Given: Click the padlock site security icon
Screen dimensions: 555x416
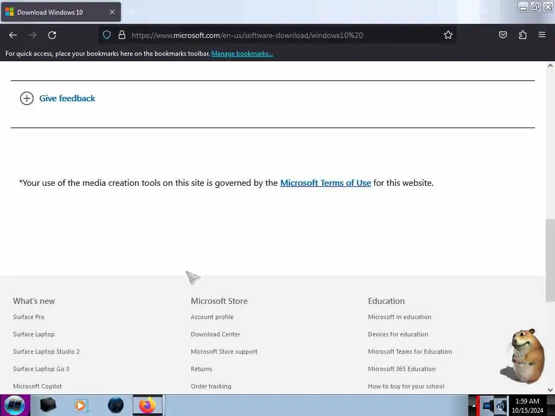Looking at the screenshot, I should click(122, 35).
